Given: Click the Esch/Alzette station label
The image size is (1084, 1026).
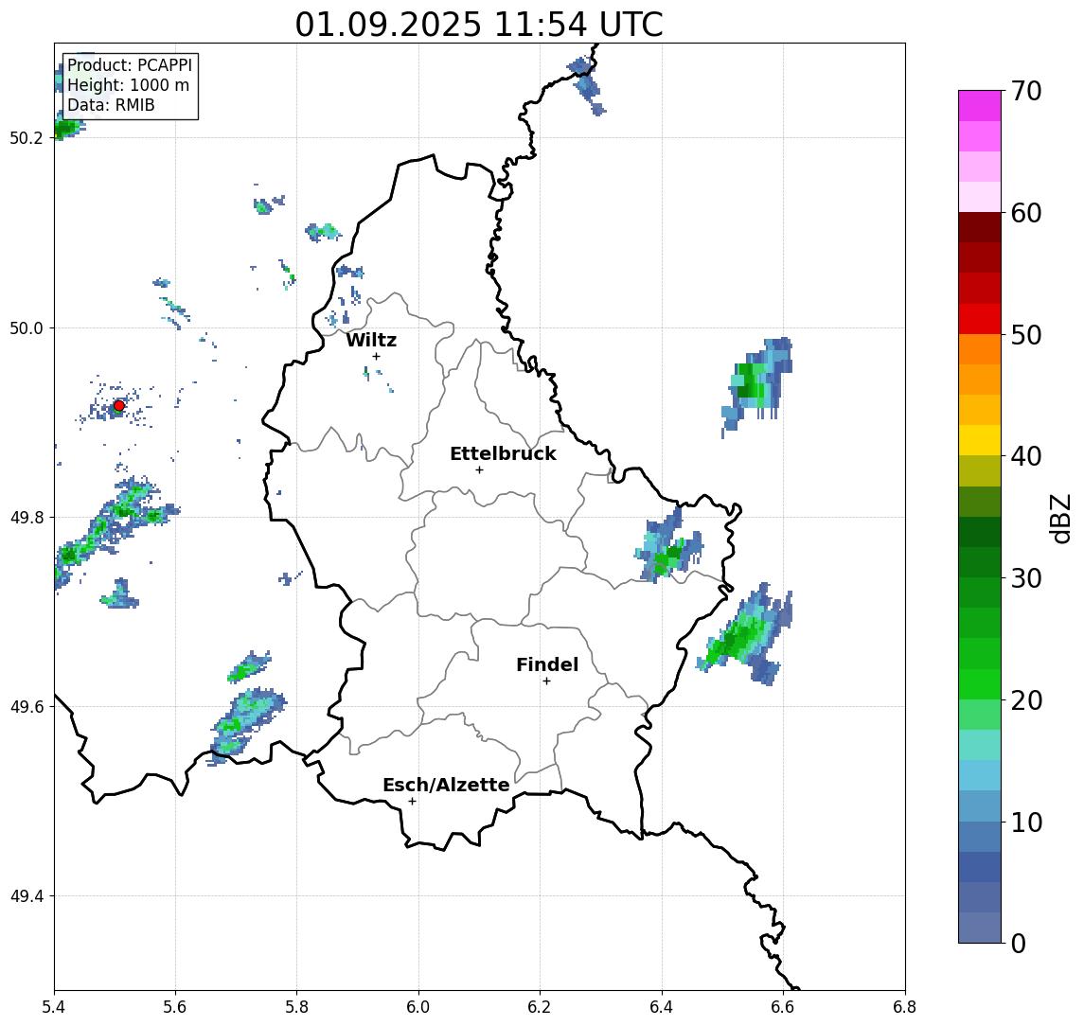Looking at the screenshot, I should (x=446, y=785).
